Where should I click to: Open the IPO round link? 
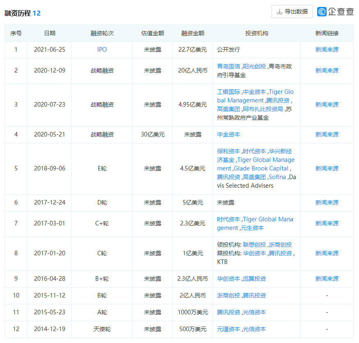click(102, 50)
